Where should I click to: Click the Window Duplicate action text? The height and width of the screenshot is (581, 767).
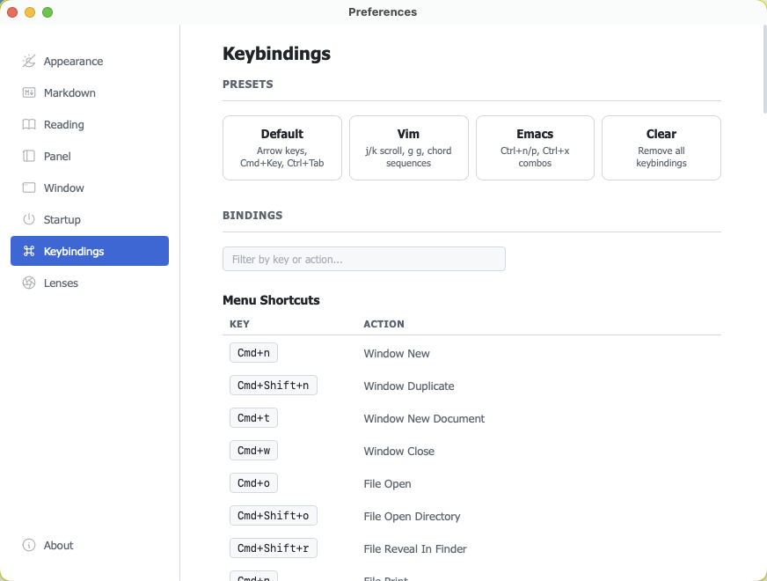coord(409,386)
